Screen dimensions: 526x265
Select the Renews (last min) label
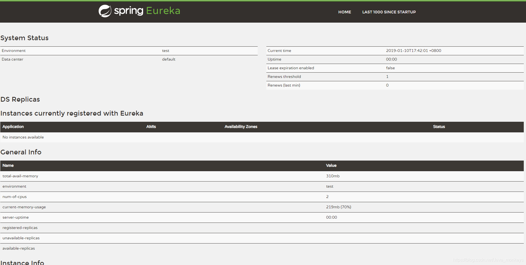coord(284,85)
